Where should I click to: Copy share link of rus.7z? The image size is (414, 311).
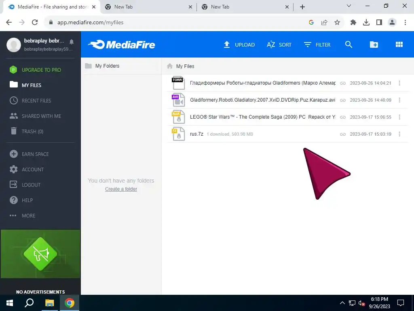[x=343, y=134]
